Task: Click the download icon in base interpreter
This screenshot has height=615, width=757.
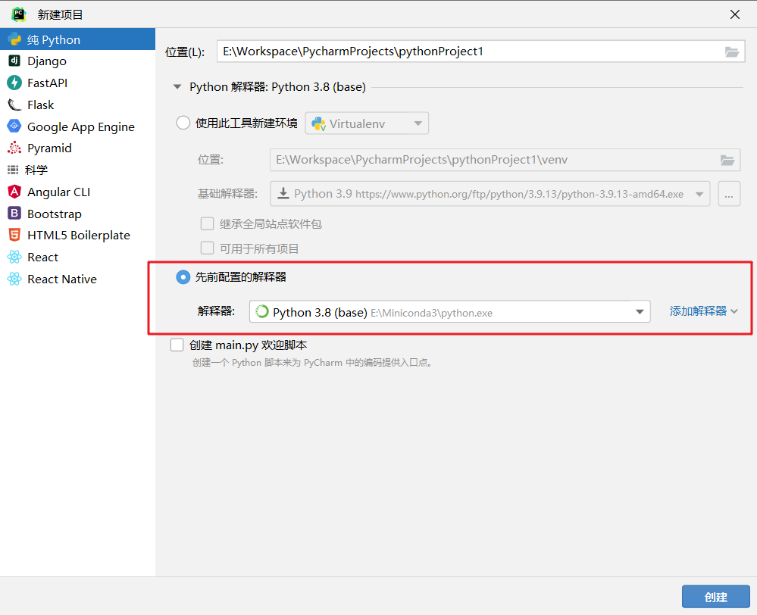Action: [283, 194]
